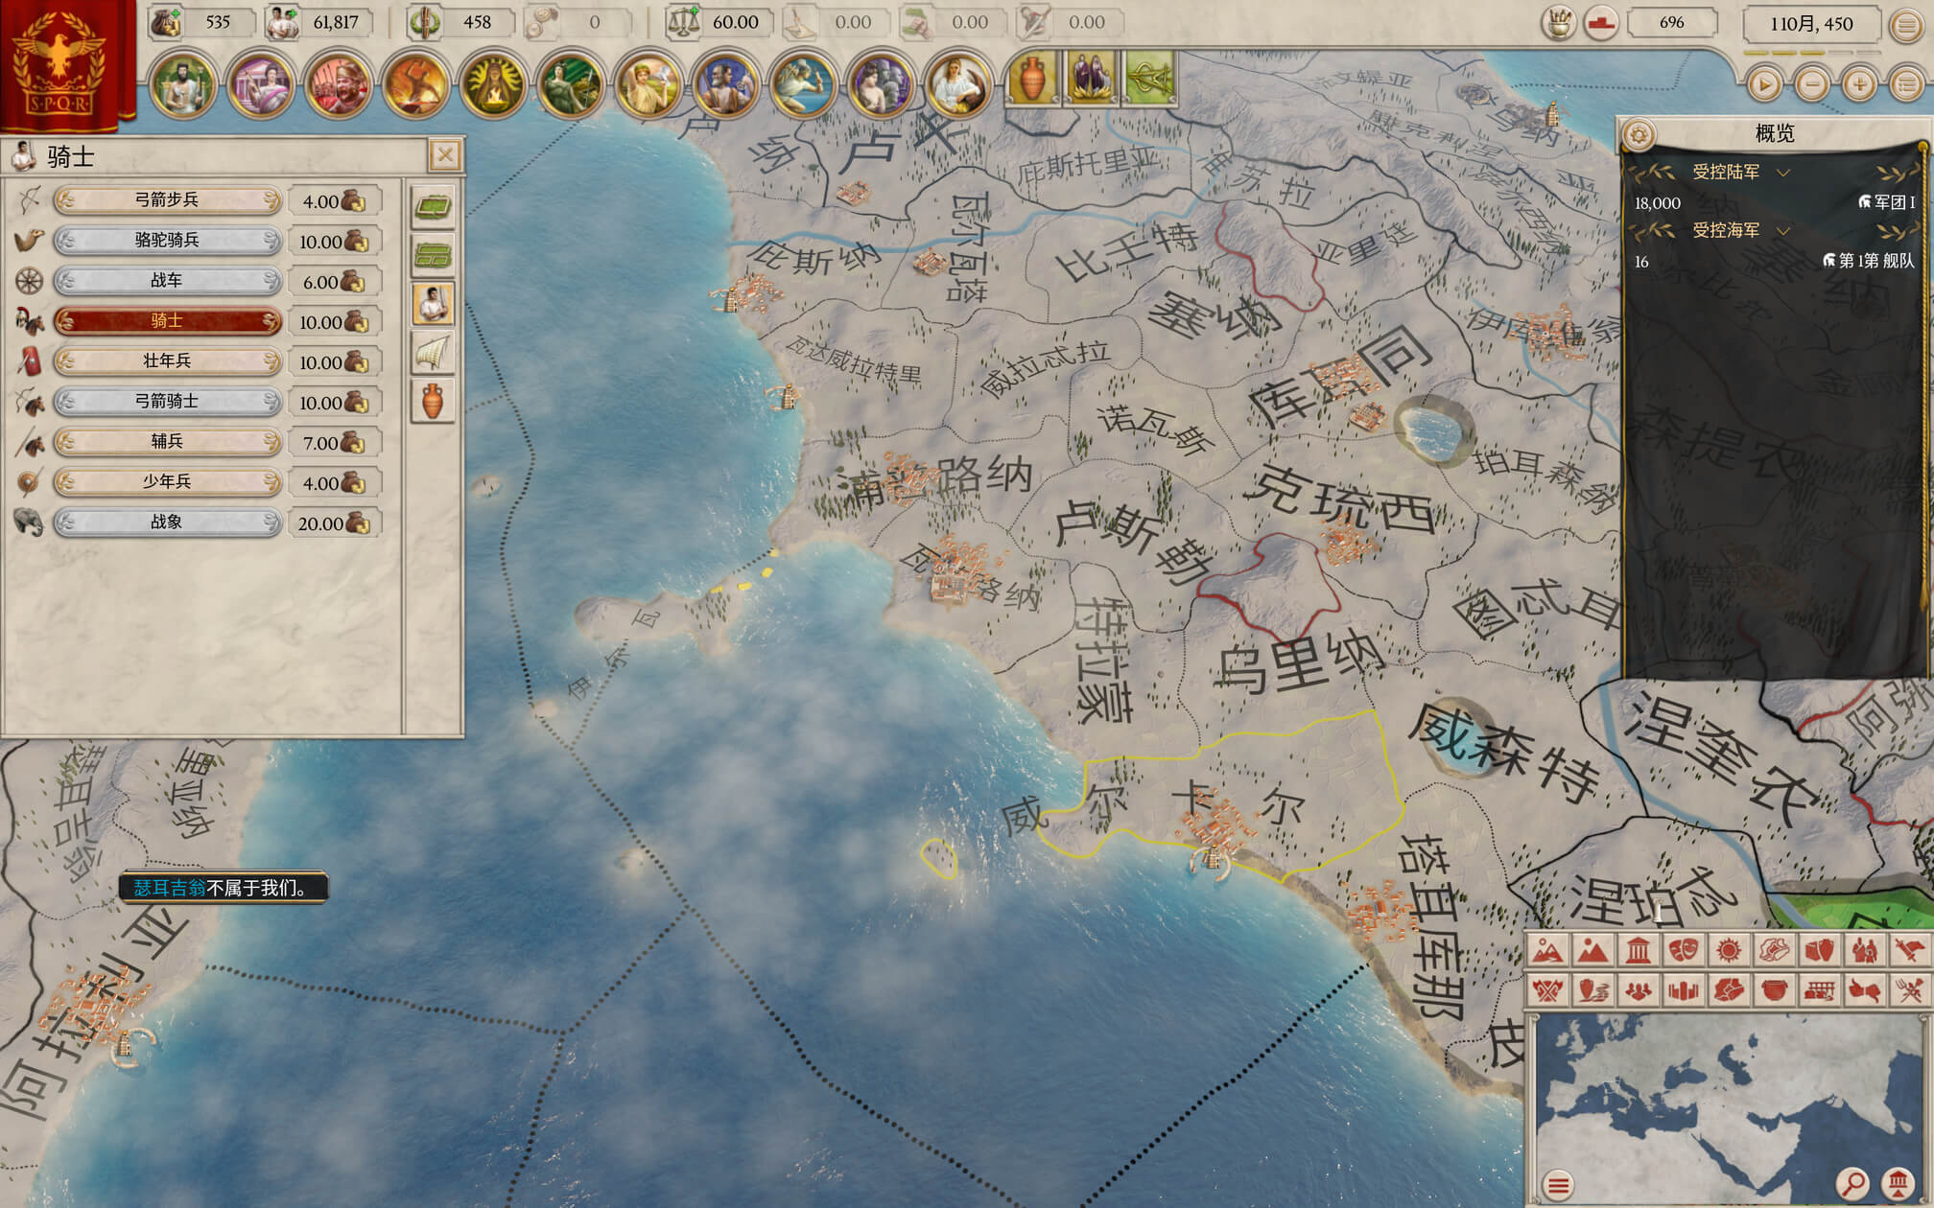Select the crossed axes map mode
1934x1208 pixels.
(x=1547, y=989)
